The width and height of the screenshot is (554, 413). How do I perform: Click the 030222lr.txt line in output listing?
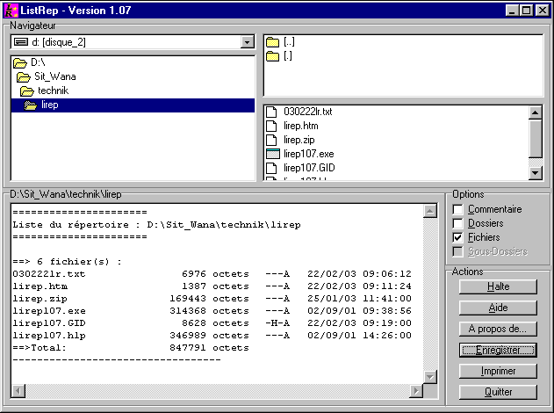point(212,274)
